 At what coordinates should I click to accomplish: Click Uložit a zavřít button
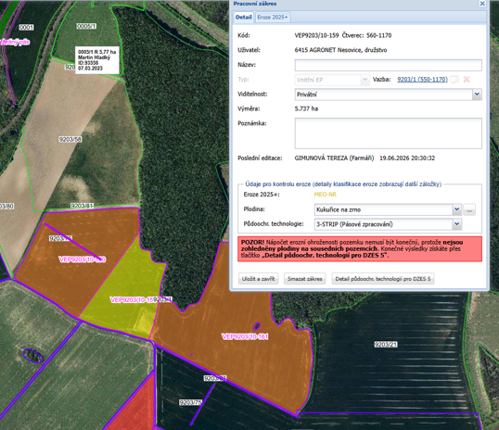258,279
